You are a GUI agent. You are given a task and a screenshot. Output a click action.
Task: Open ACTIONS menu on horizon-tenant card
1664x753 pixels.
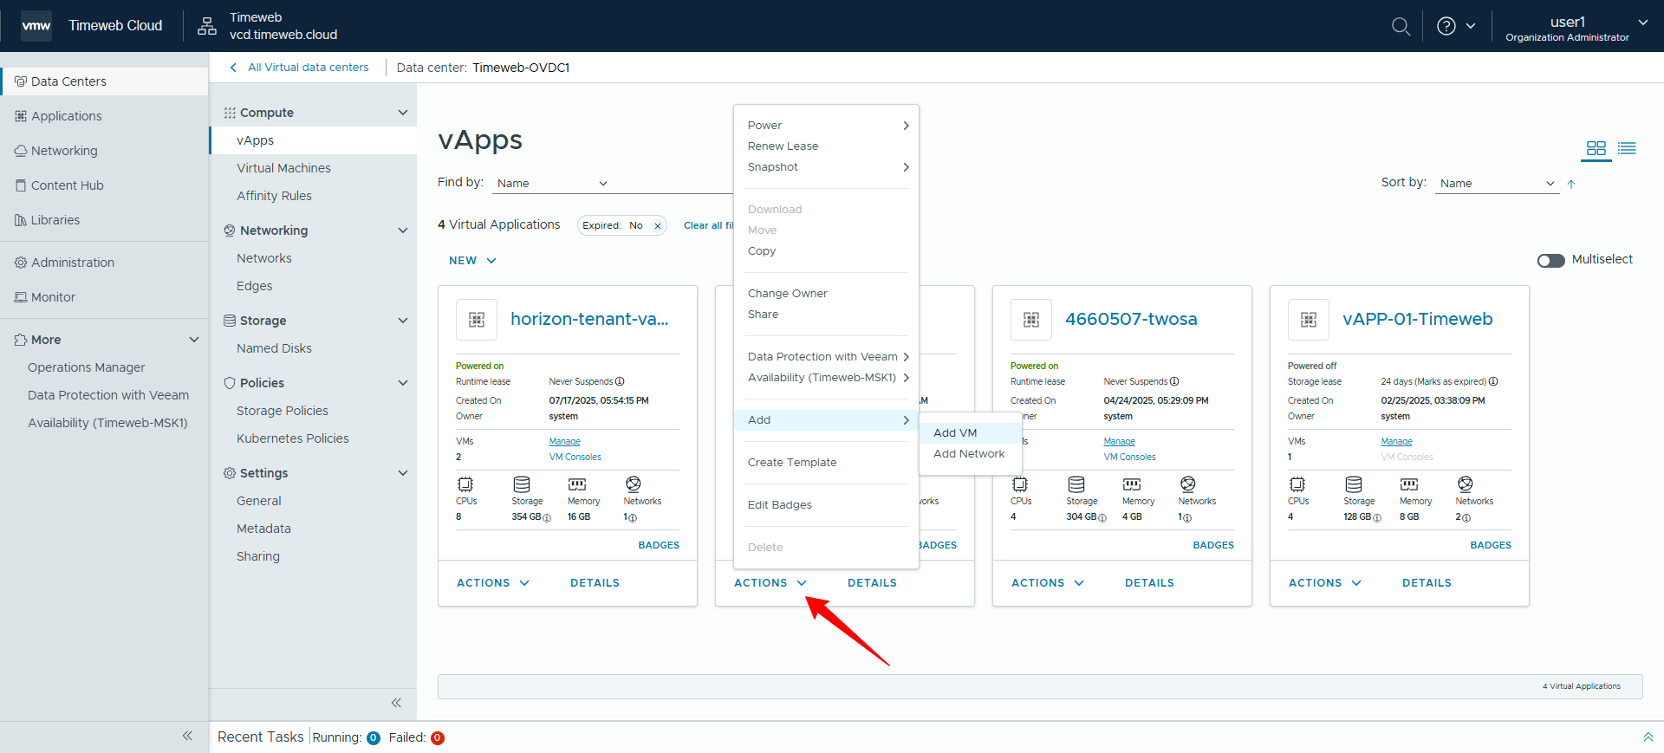pos(493,583)
